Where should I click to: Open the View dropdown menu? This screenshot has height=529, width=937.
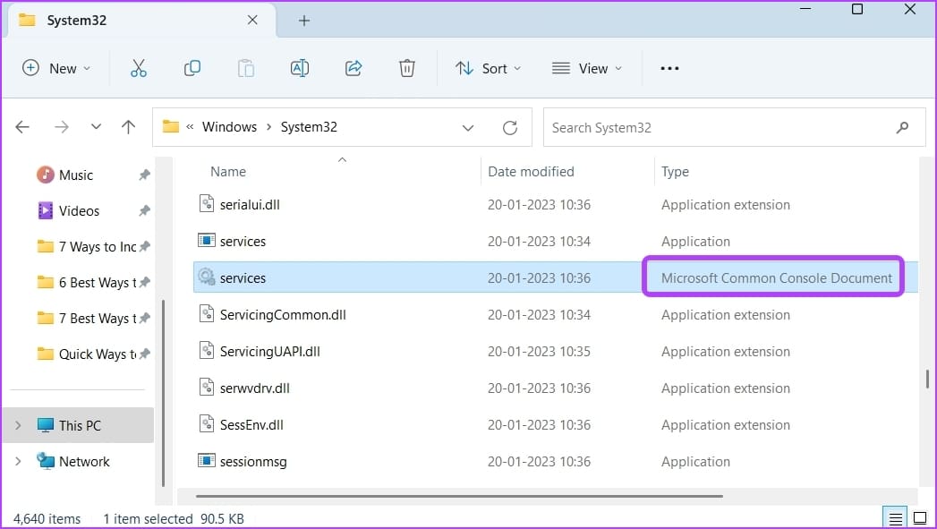[x=586, y=68]
